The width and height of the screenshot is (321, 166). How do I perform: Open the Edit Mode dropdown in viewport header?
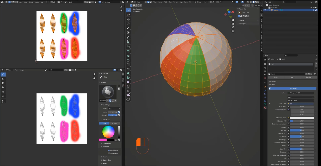pos(137,2)
